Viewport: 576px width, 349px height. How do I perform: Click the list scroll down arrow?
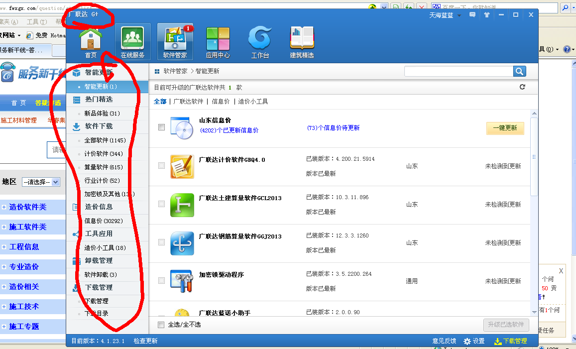coord(534,312)
